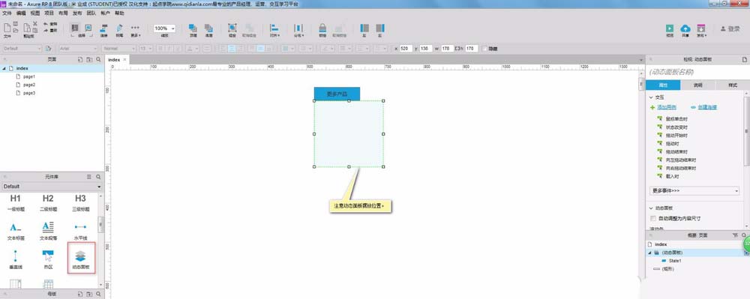The image size is (750, 299).
Task: Open the Default style dropdown
Action: (22, 48)
